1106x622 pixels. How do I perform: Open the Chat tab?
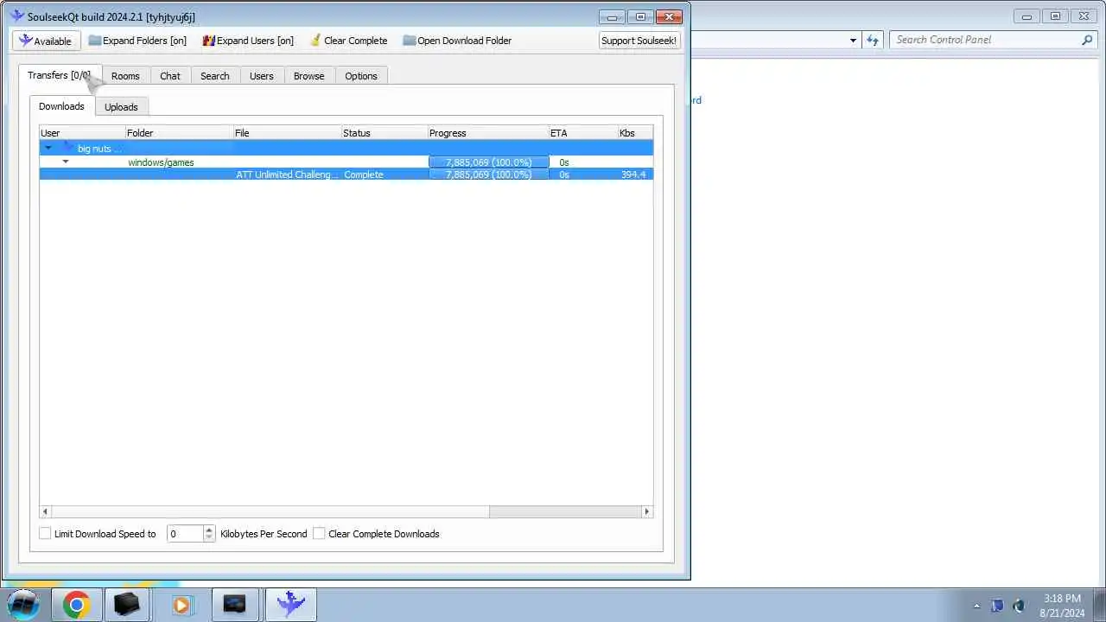click(170, 76)
